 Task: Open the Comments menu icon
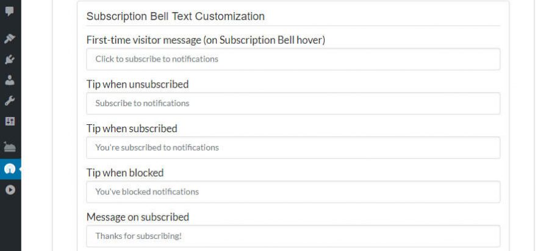[x=10, y=11]
